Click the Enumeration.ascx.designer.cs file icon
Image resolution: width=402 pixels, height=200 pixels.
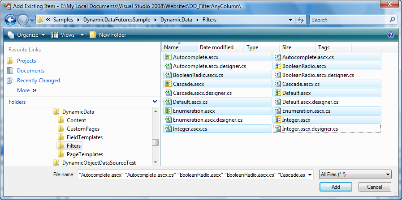coord(169,119)
